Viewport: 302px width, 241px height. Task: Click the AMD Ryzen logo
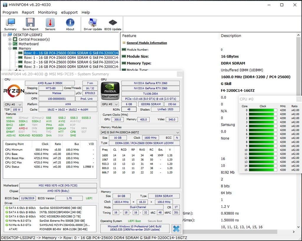click(14, 91)
